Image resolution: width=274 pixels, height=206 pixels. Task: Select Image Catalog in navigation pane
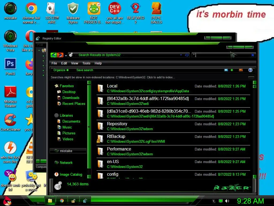68,174
